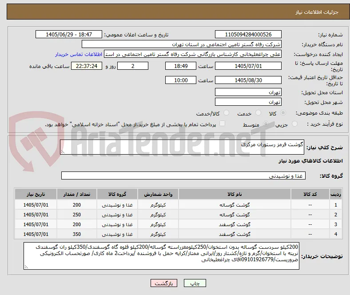Click quantity 250 in row 2

[x=77, y=215]
